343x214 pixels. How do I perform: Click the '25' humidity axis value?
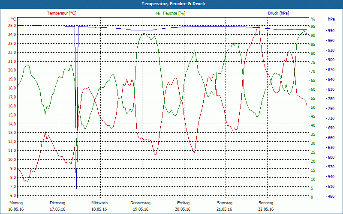point(313,152)
